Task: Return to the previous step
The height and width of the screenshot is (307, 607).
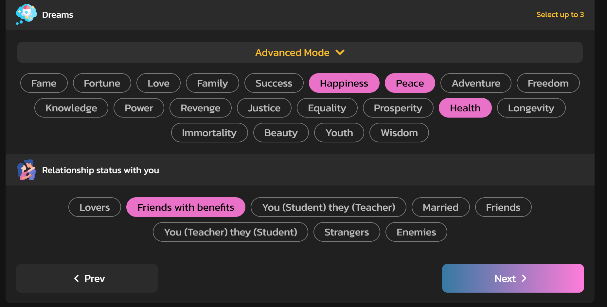Action: pyautogui.click(x=87, y=278)
